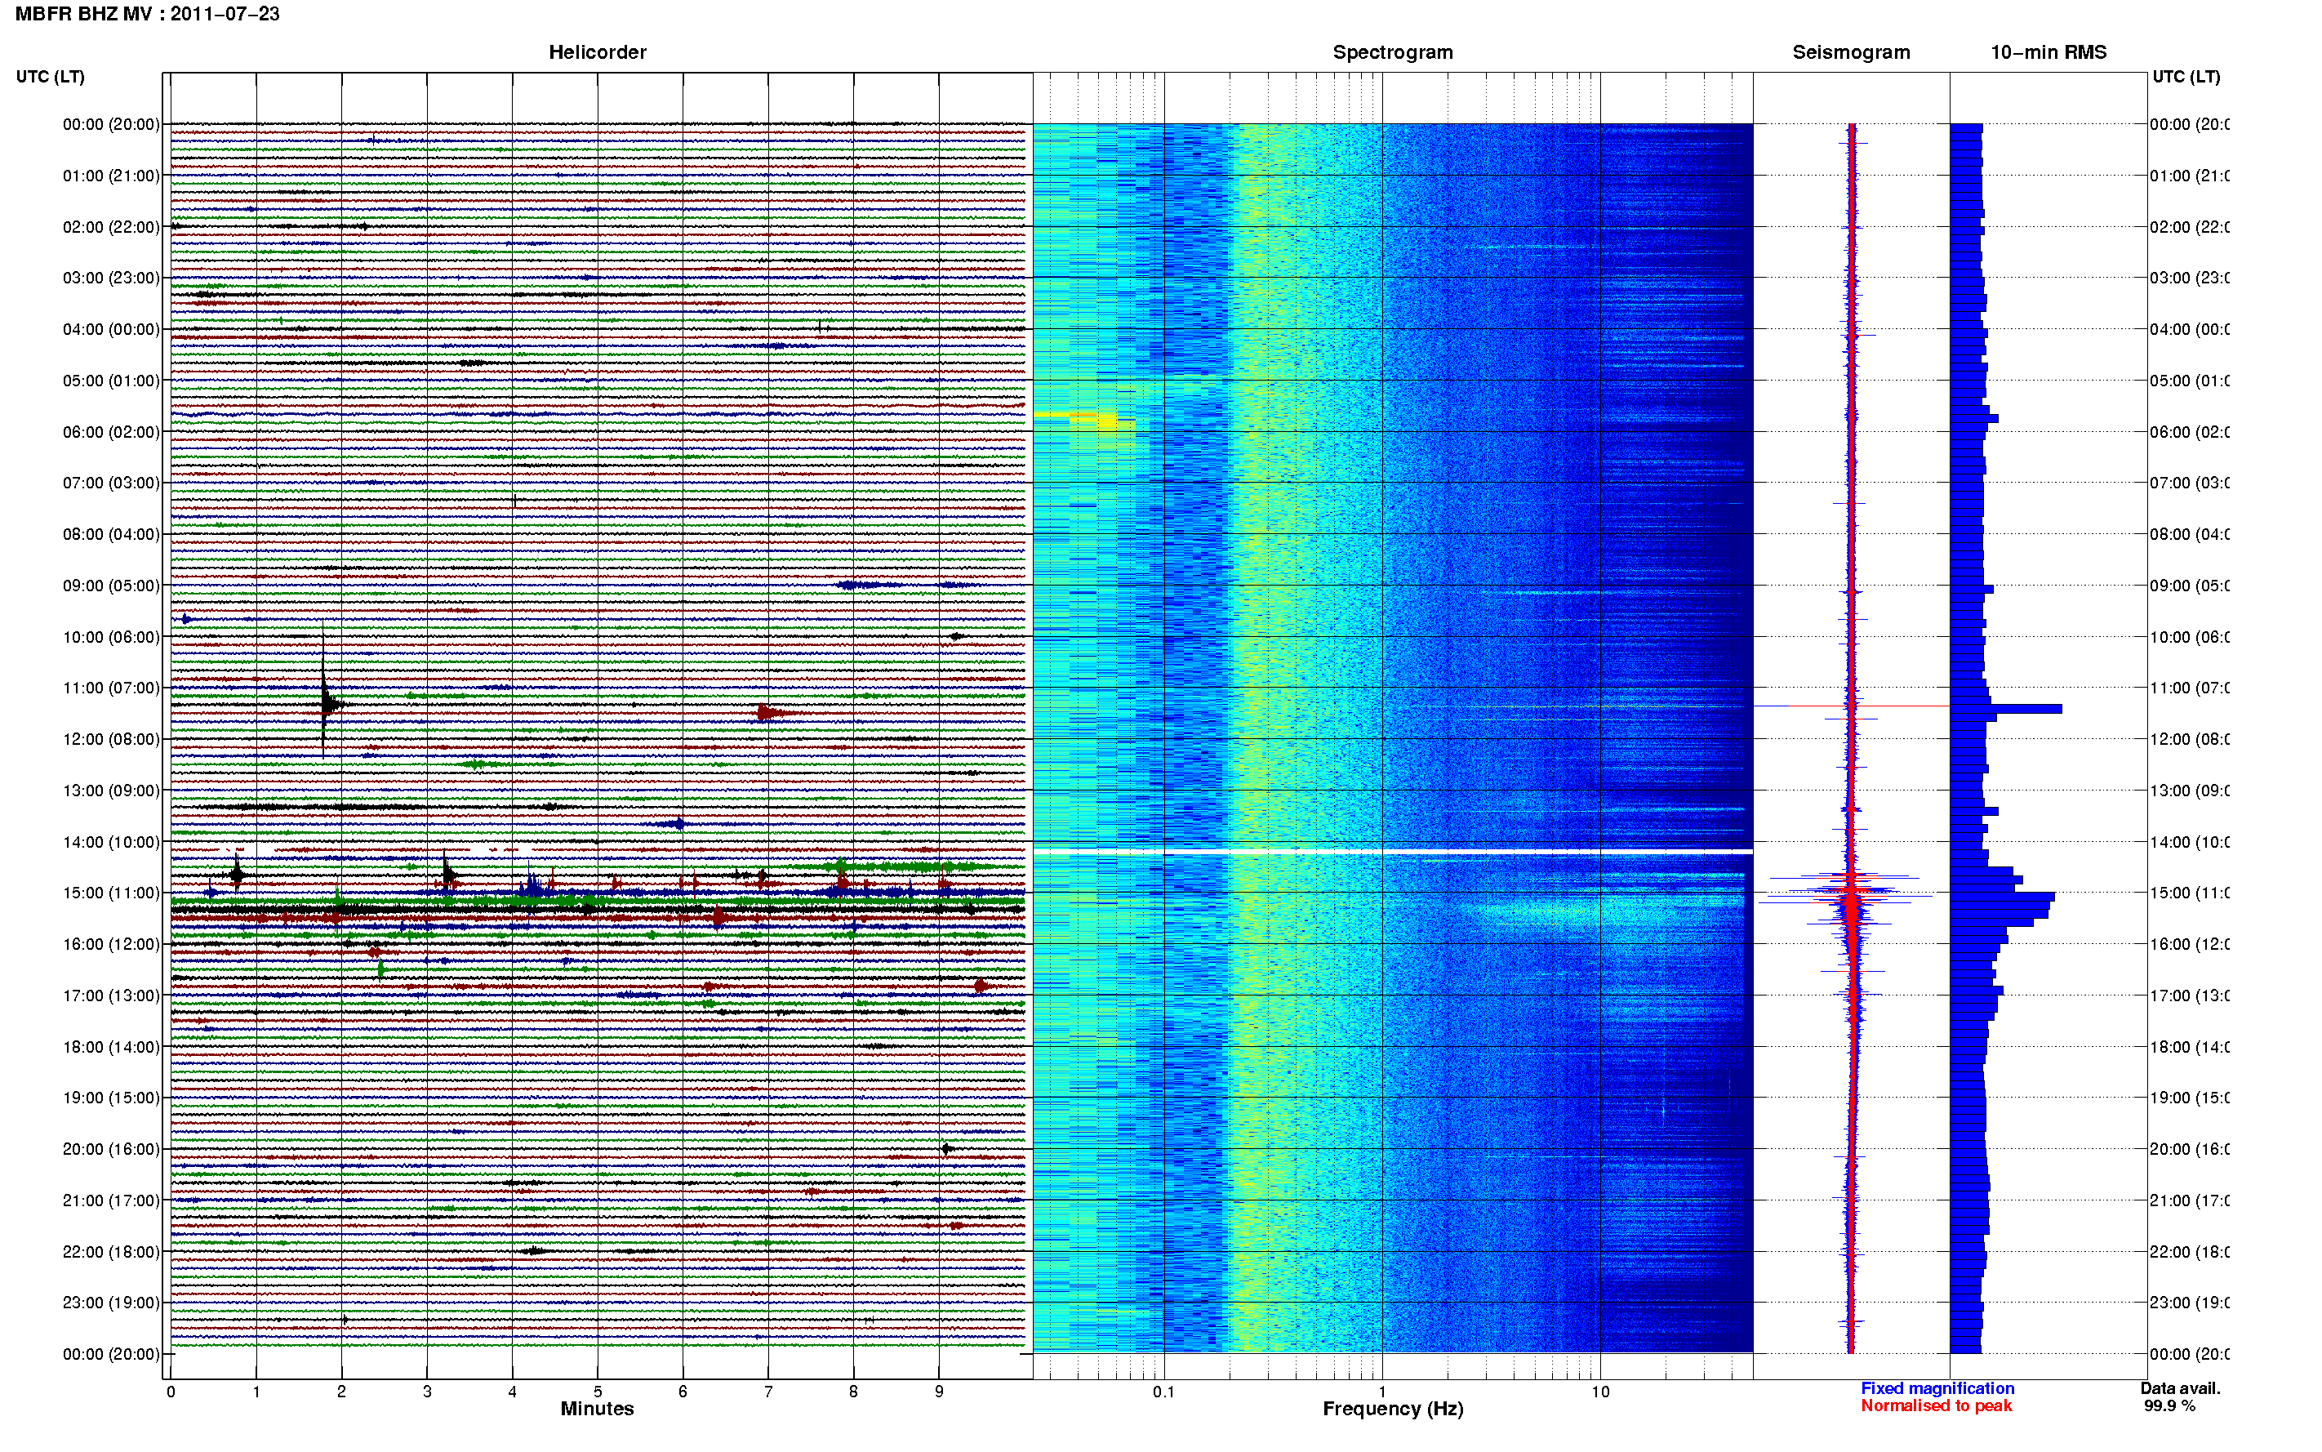
Task: Click left time label '10:00 (06:00)'
Action: pos(111,637)
